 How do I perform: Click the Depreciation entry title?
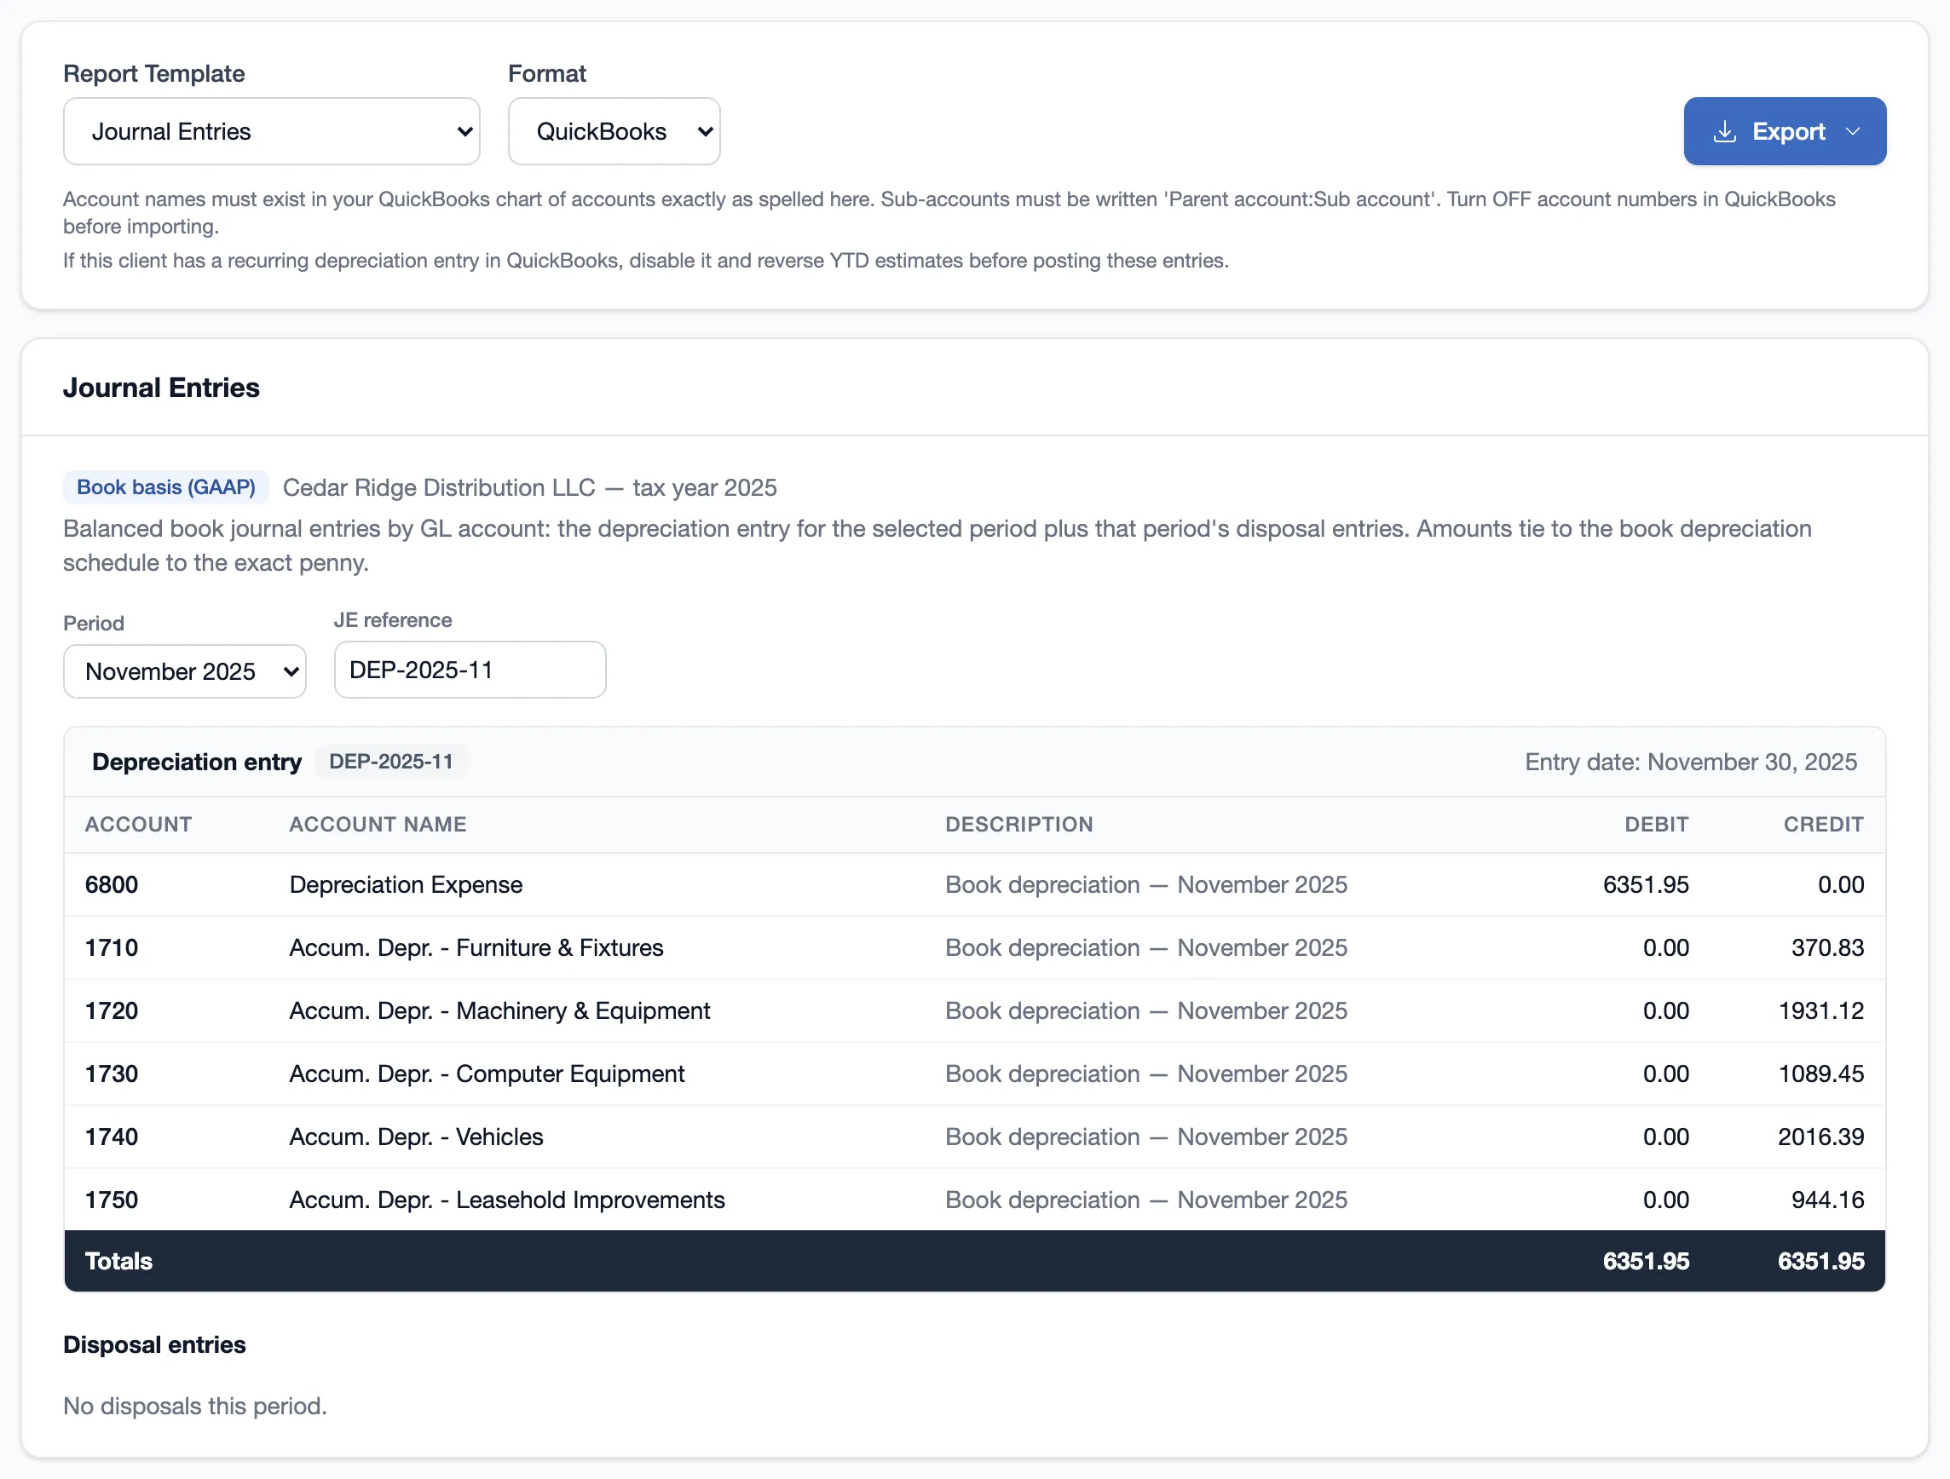197,763
